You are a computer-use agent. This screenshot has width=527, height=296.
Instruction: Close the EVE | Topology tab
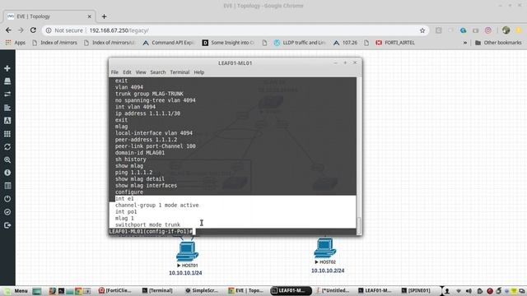coord(90,16)
